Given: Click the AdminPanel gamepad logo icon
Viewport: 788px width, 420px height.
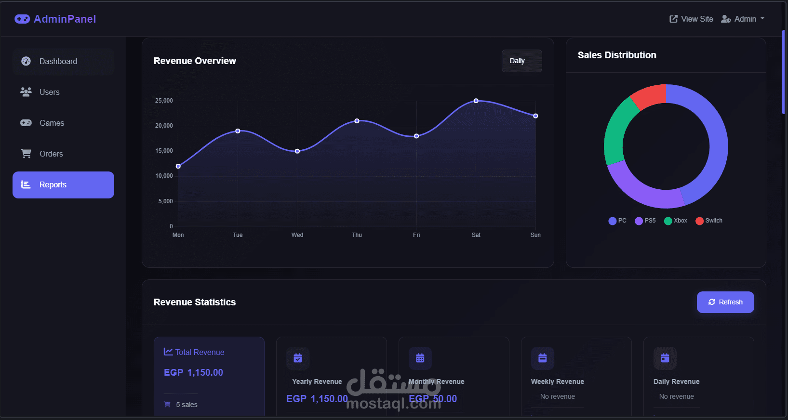Looking at the screenshot, I should (22, 19).
